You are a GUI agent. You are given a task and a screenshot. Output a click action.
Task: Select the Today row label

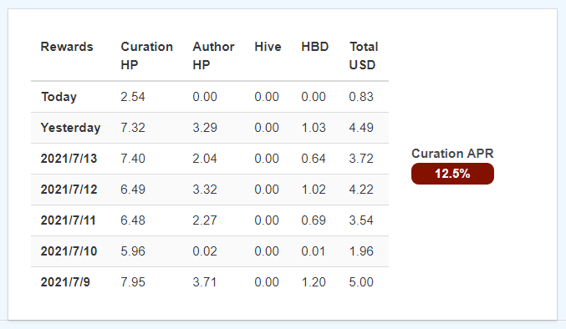pos(59,97)
